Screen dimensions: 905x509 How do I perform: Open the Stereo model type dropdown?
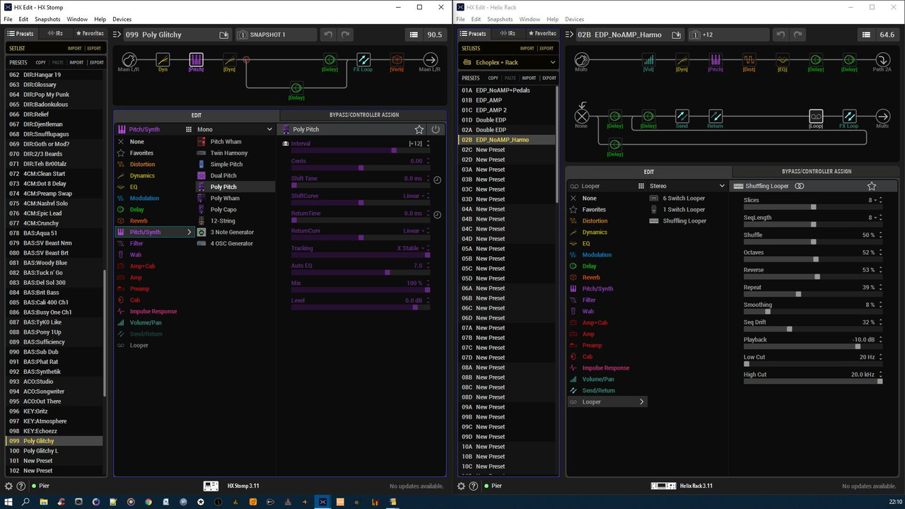click(x=688, y=186)
